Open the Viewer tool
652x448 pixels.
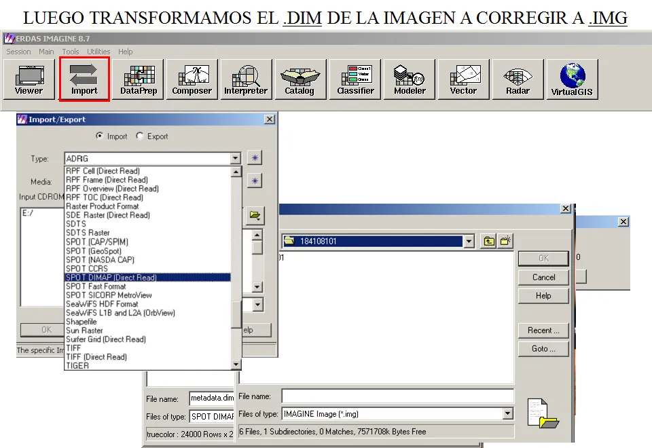click(29, 79)
